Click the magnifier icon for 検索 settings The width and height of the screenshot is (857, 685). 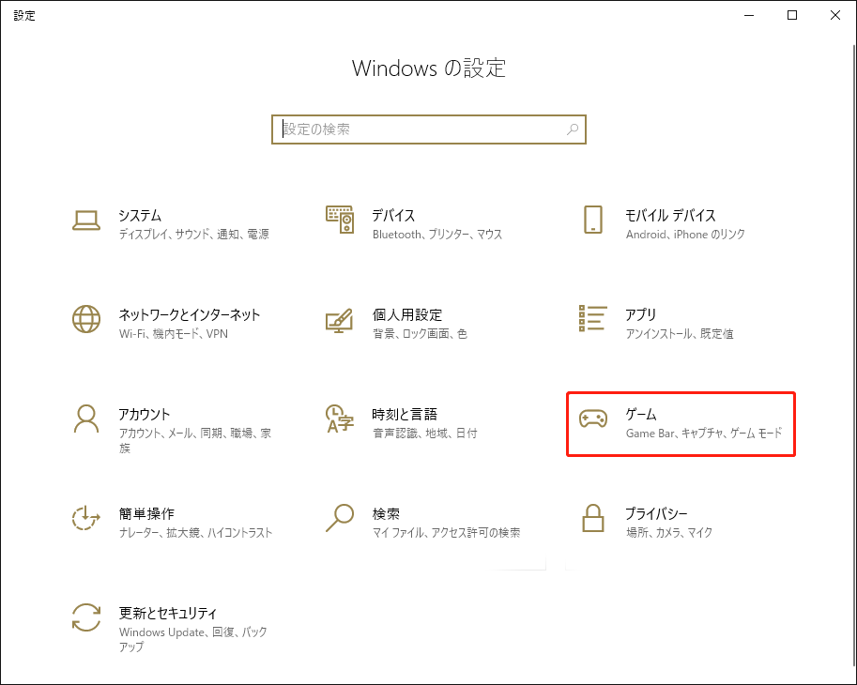coord(339,518)
